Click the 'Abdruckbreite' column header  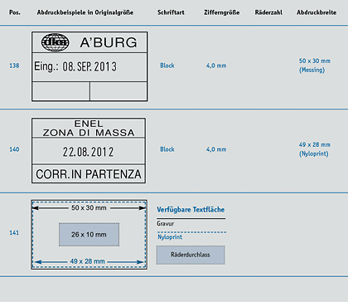[x=317, y=12]
